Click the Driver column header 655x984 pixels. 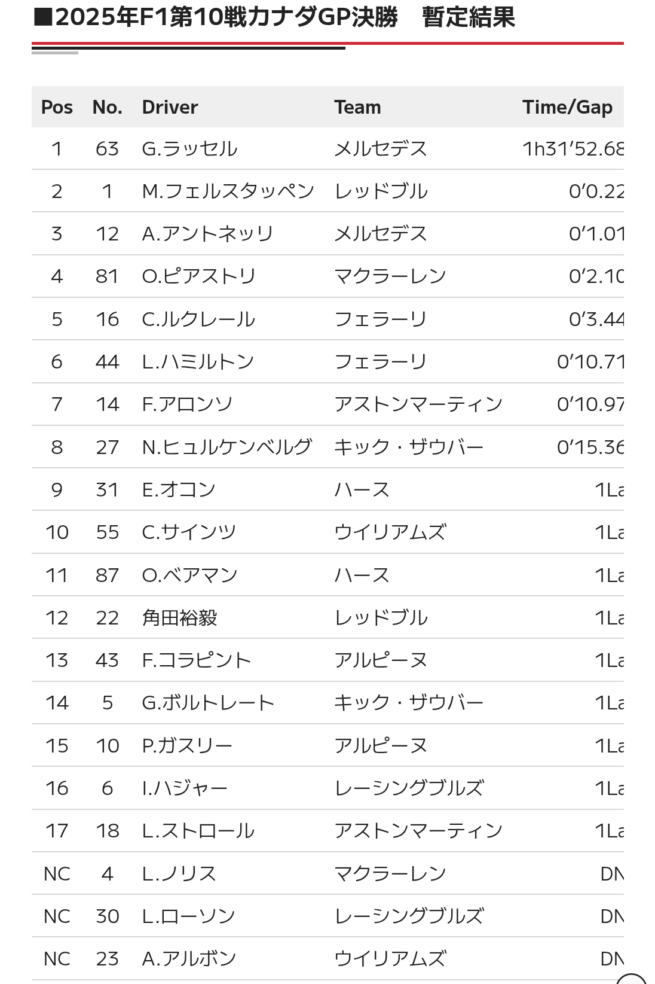[170, 107]
